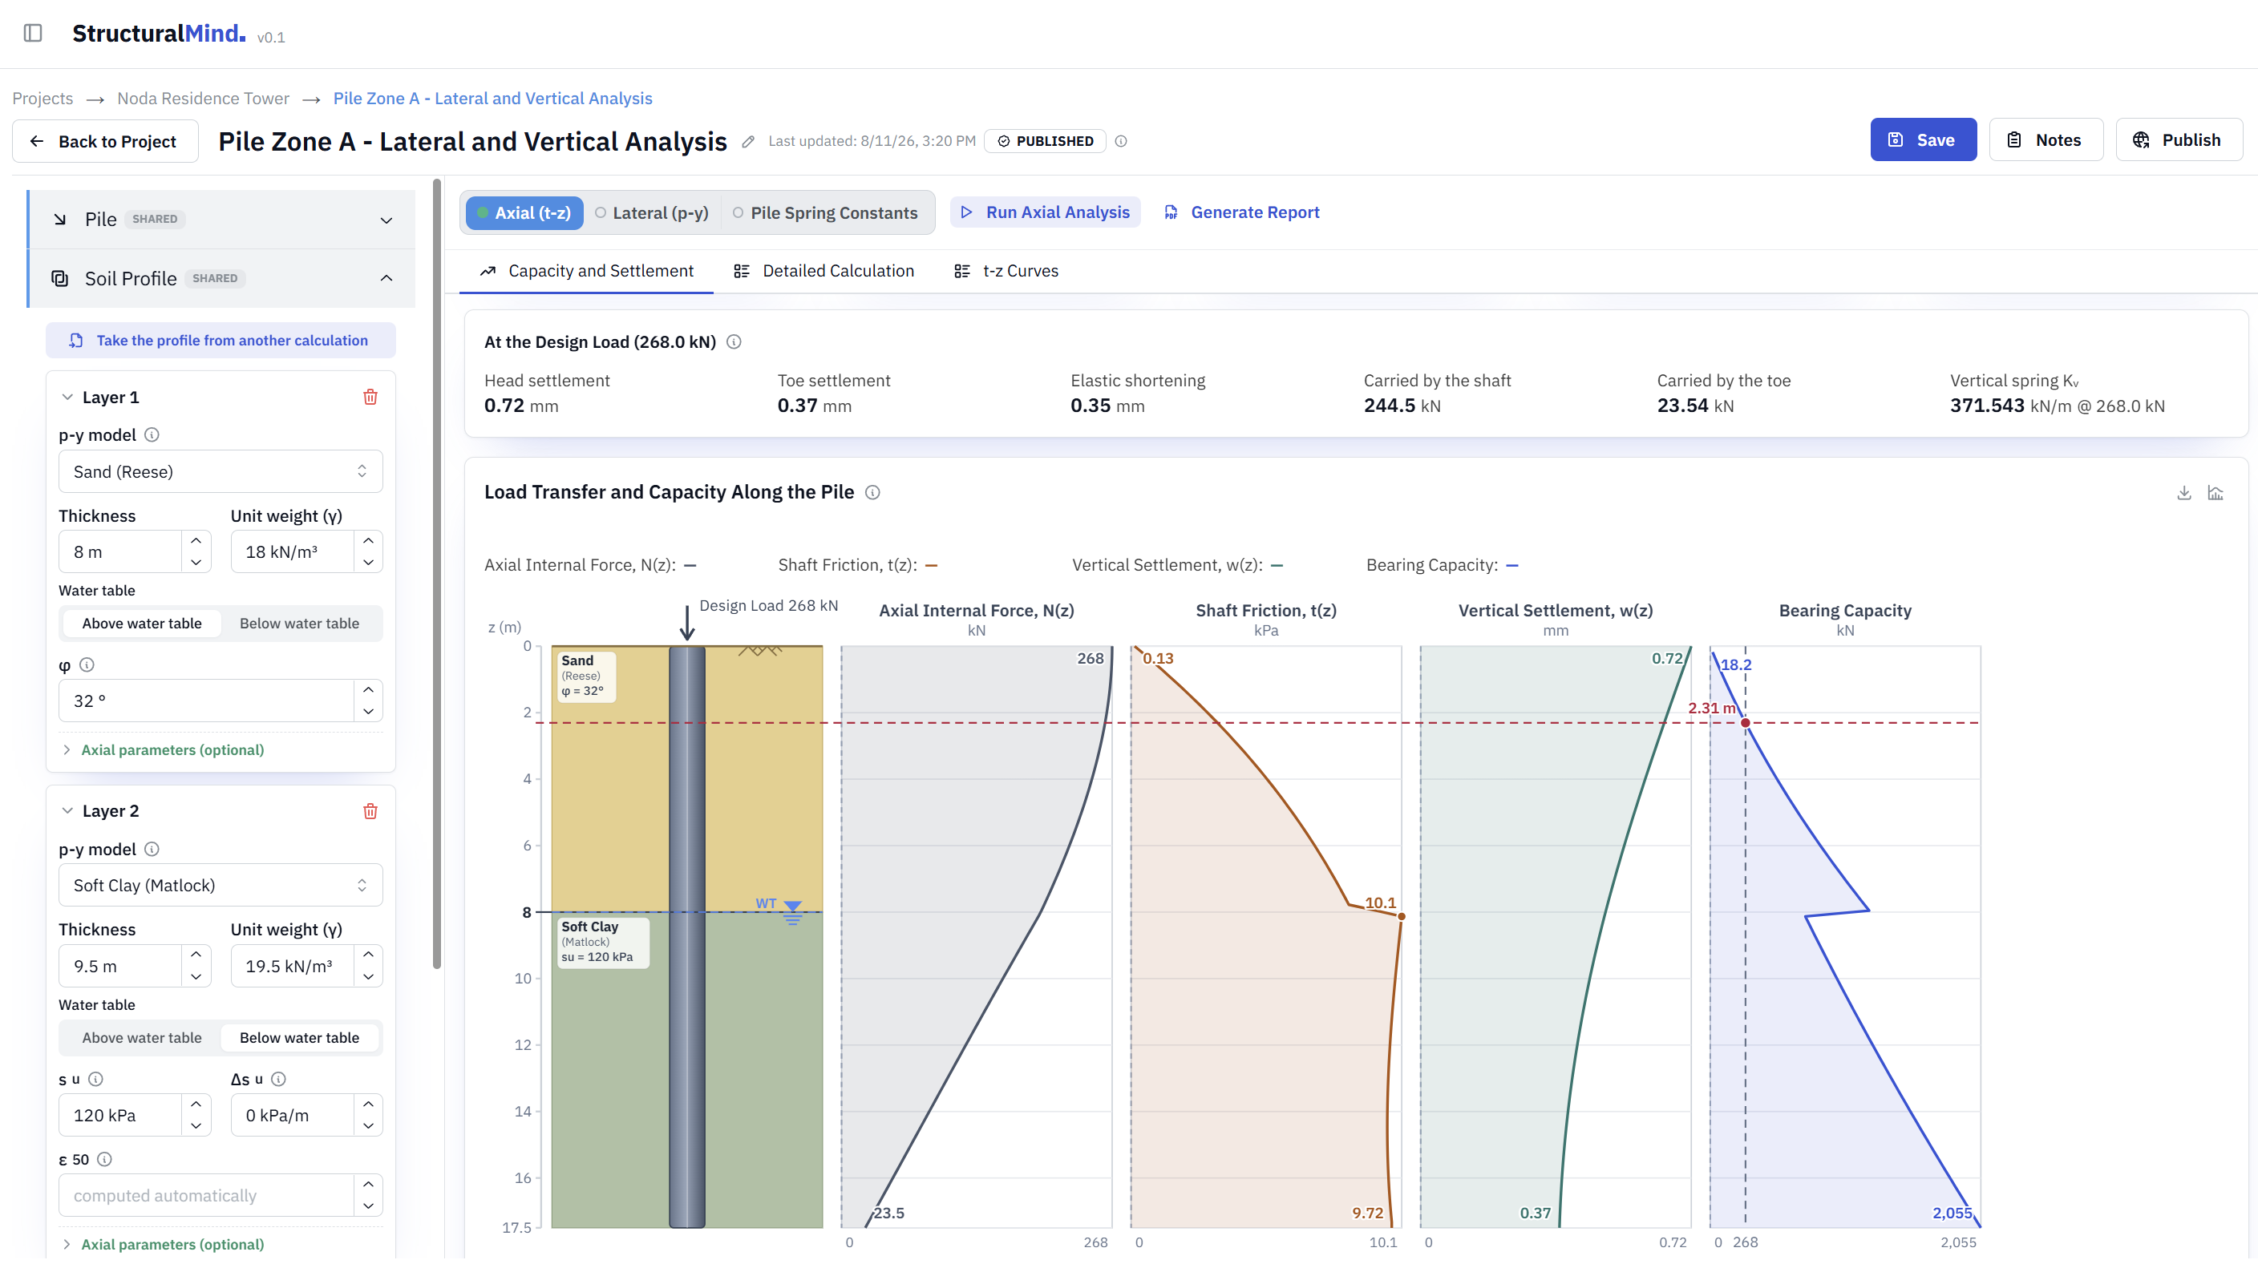Select Below water table for Layer 1

click(299, 623)
